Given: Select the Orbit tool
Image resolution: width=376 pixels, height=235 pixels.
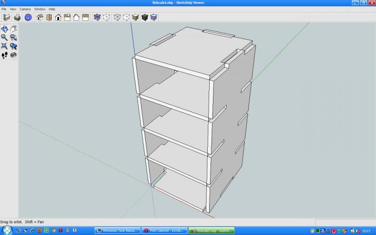Looking at the screenshot, I should point(5,29).
